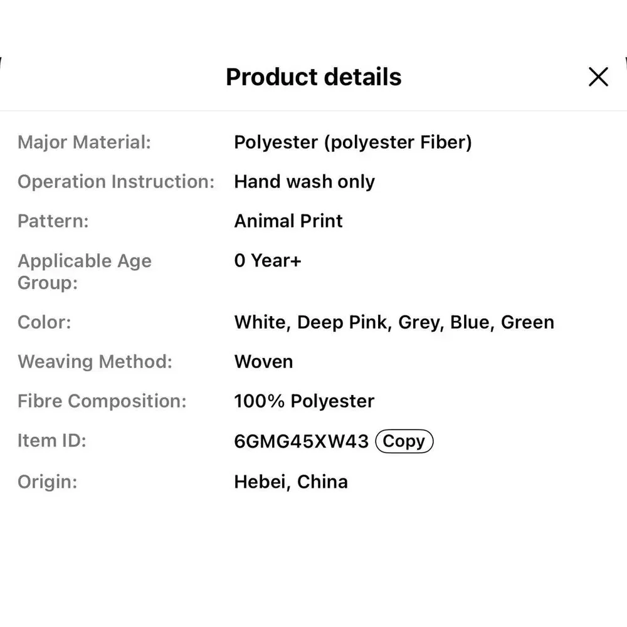The image size is (627, 627).
Task: Click the Hand wash only value
Action: point(304,182)
